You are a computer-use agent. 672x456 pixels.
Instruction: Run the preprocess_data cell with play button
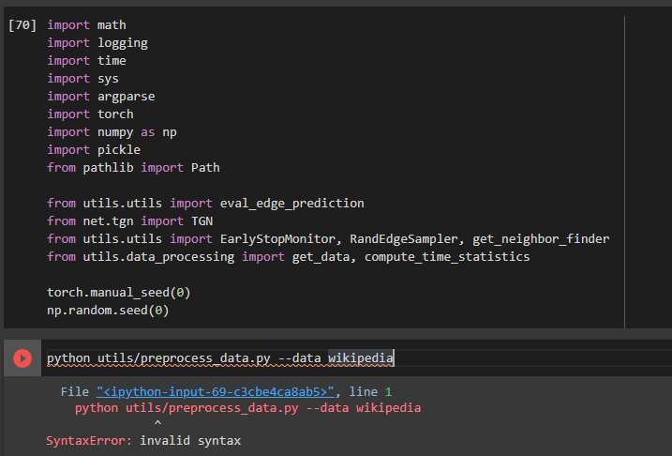[x=22, y=358]
